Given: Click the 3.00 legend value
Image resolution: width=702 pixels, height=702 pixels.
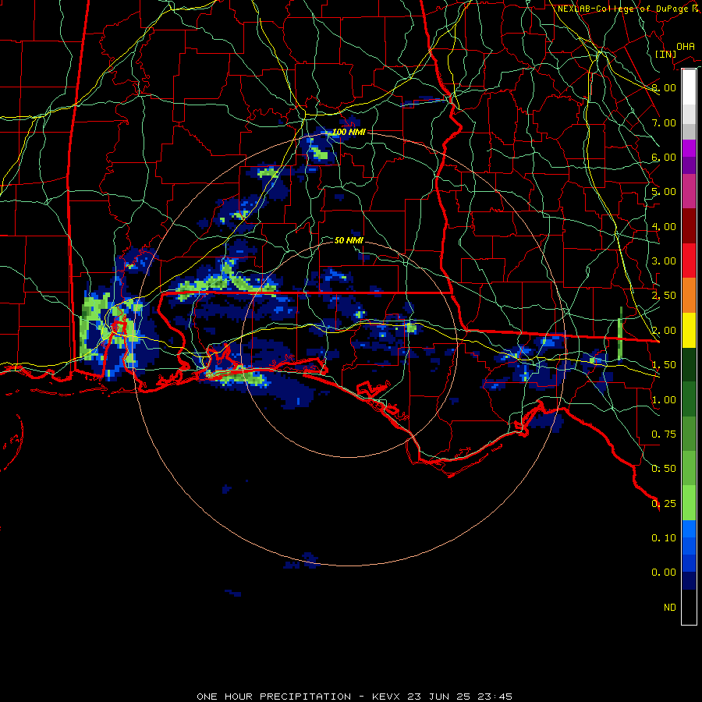Looking at the screenshot, I should point(664,261).
